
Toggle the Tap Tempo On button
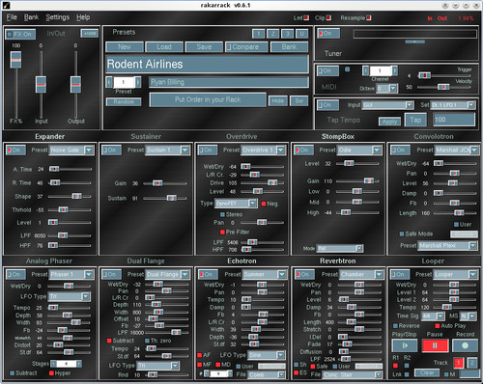[327, 105]
